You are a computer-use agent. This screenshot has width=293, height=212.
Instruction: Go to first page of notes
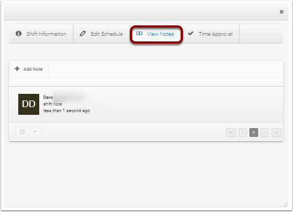pyautogui.click(x=231, y=132)
